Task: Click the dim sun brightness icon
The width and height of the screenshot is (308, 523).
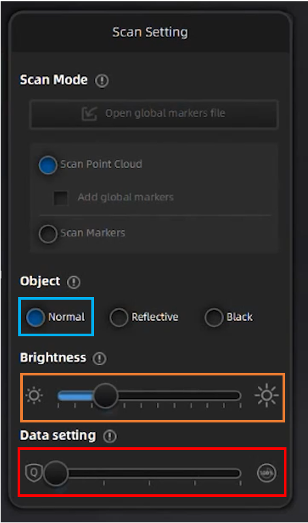Action: pyautogui.click(x=35, y=396)
